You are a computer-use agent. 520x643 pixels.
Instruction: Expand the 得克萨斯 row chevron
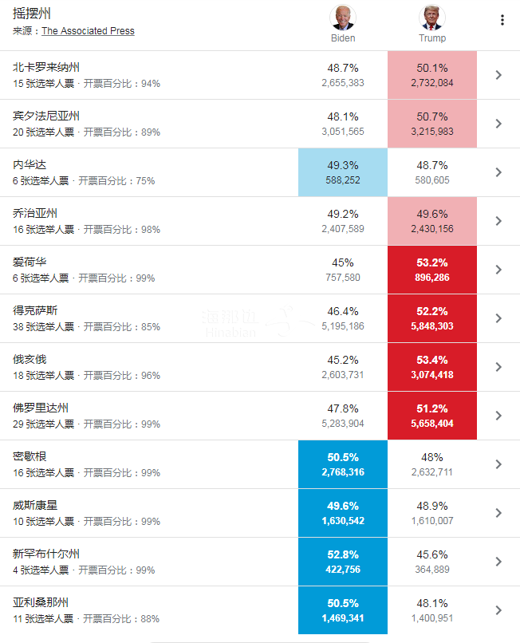point(498,318)
